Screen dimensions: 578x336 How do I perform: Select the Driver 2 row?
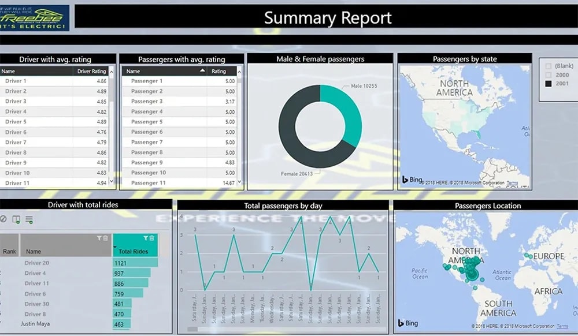point(54,91)
